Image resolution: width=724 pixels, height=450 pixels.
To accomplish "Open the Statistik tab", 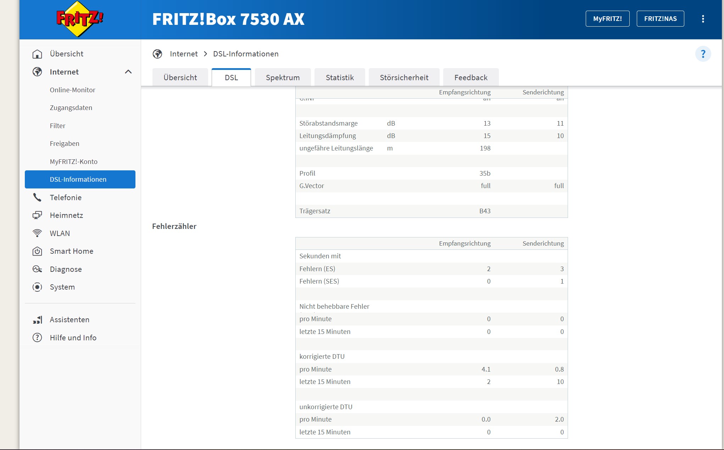I will pos(339,77).
